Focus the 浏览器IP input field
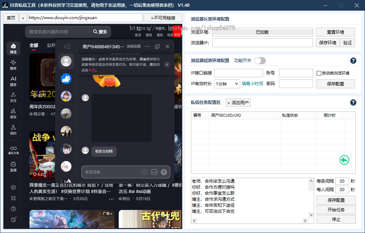This screenshot has width=365, height=233. pos(263,43)
